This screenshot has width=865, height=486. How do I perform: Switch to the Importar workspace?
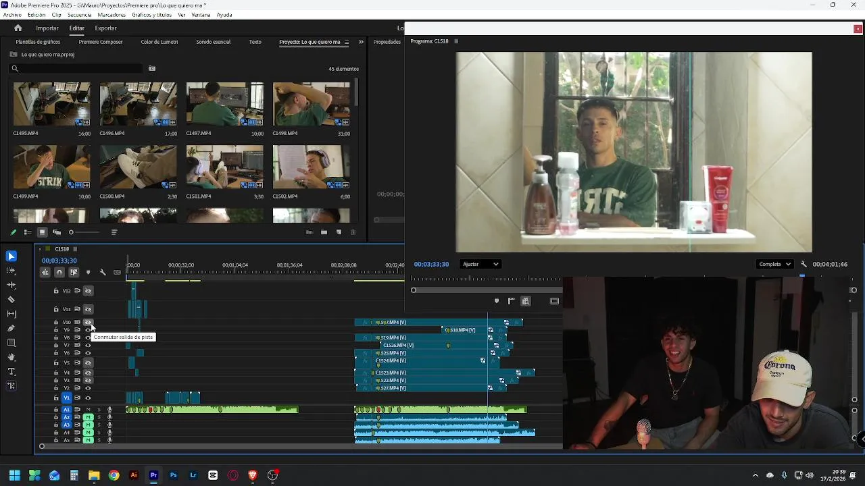pos(47,28)
